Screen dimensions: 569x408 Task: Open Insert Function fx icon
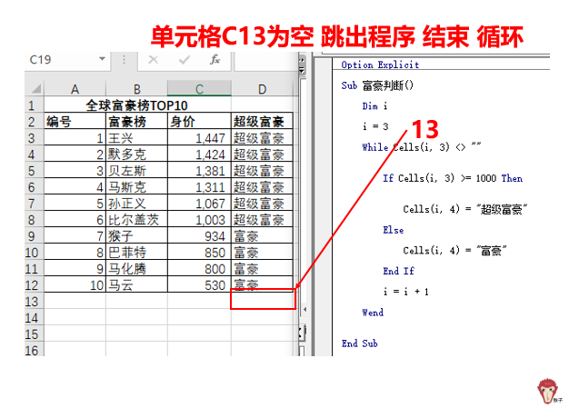pyautogui.click(x=215, y=59)
